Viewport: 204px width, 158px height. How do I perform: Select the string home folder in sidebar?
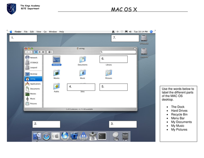33,79
